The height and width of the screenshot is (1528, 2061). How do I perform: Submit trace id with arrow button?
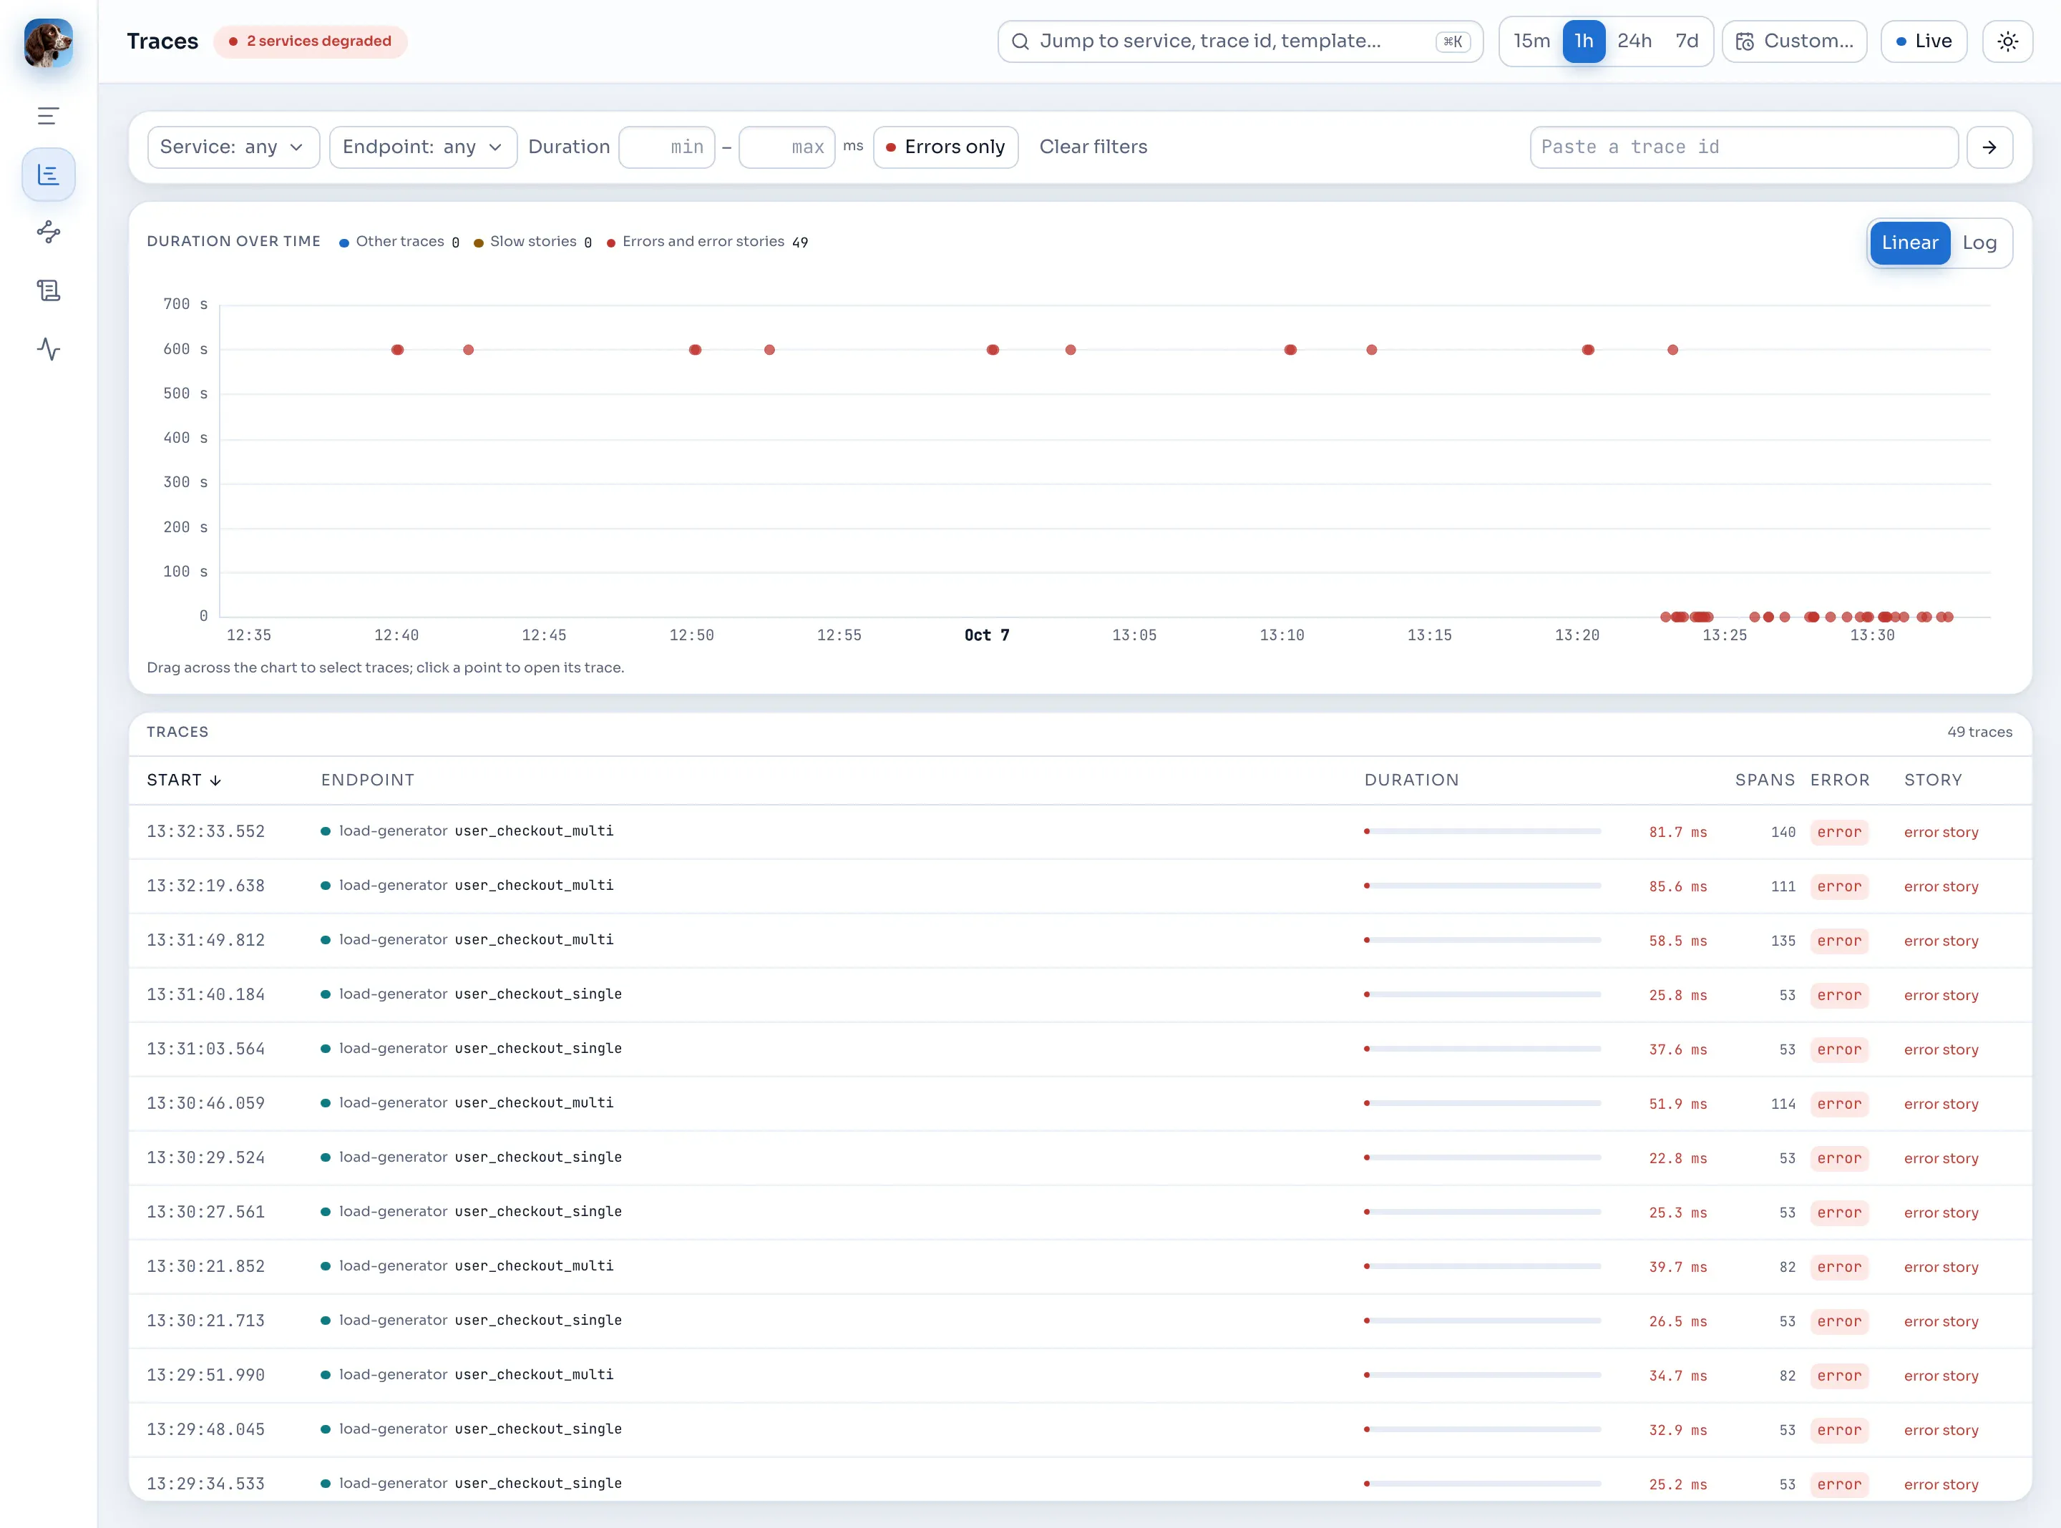tap(1989, 147)
